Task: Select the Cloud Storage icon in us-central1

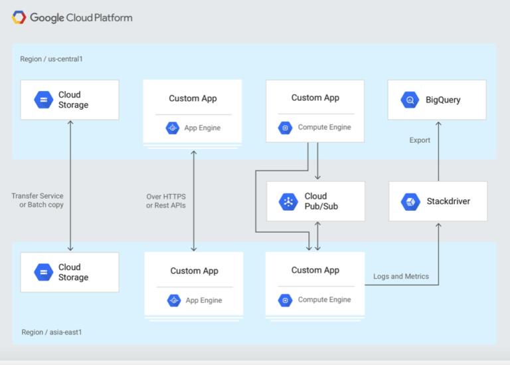Action: (x=44, y=100)
